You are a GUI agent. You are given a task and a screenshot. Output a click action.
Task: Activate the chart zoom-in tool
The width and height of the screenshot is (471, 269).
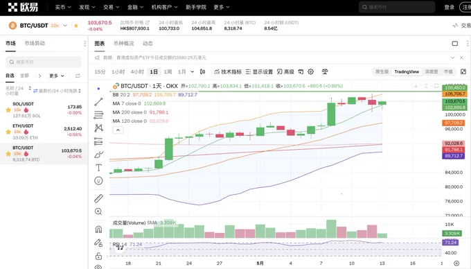pos(98,211)
